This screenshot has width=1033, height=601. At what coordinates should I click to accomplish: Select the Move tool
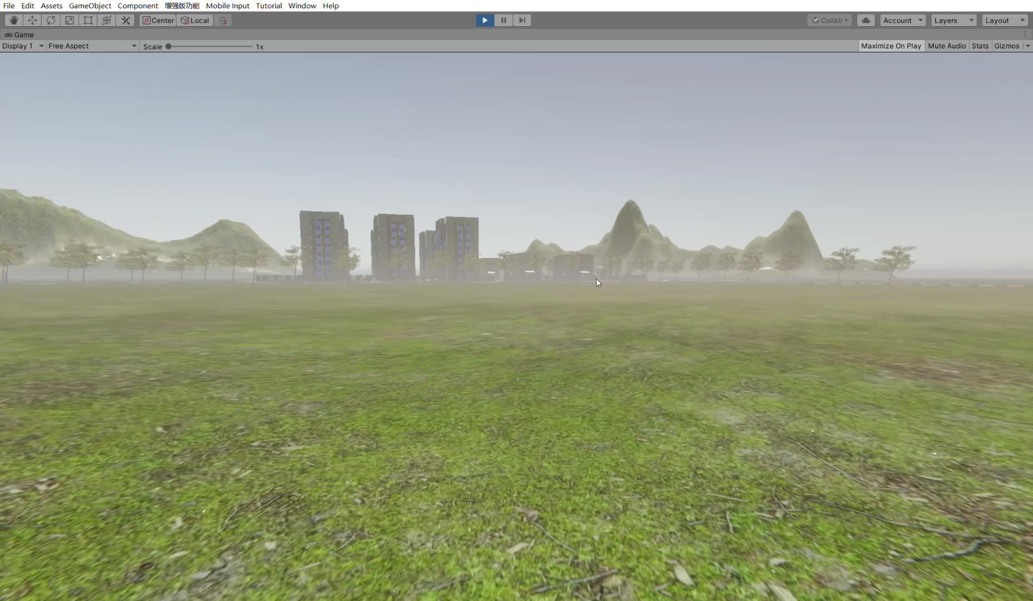click(x=32, y=21)
